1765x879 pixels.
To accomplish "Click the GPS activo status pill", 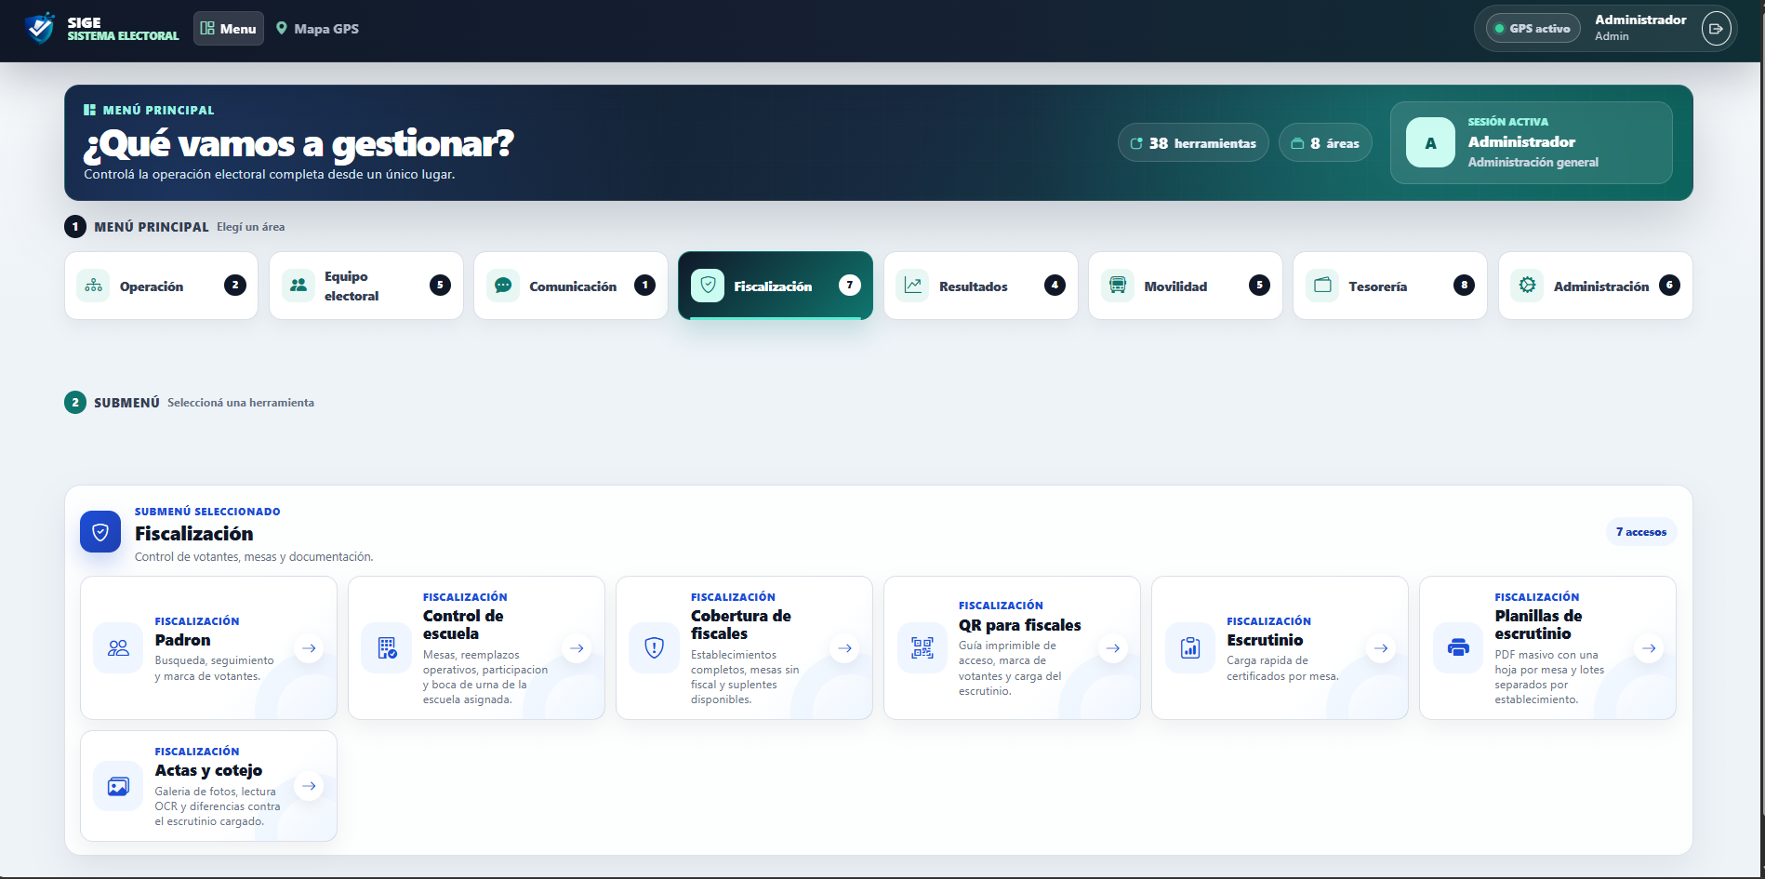I will (1533, 29).
